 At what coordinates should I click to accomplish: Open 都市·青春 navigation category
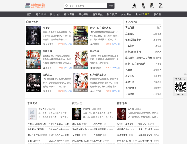[x=69, y=14]
